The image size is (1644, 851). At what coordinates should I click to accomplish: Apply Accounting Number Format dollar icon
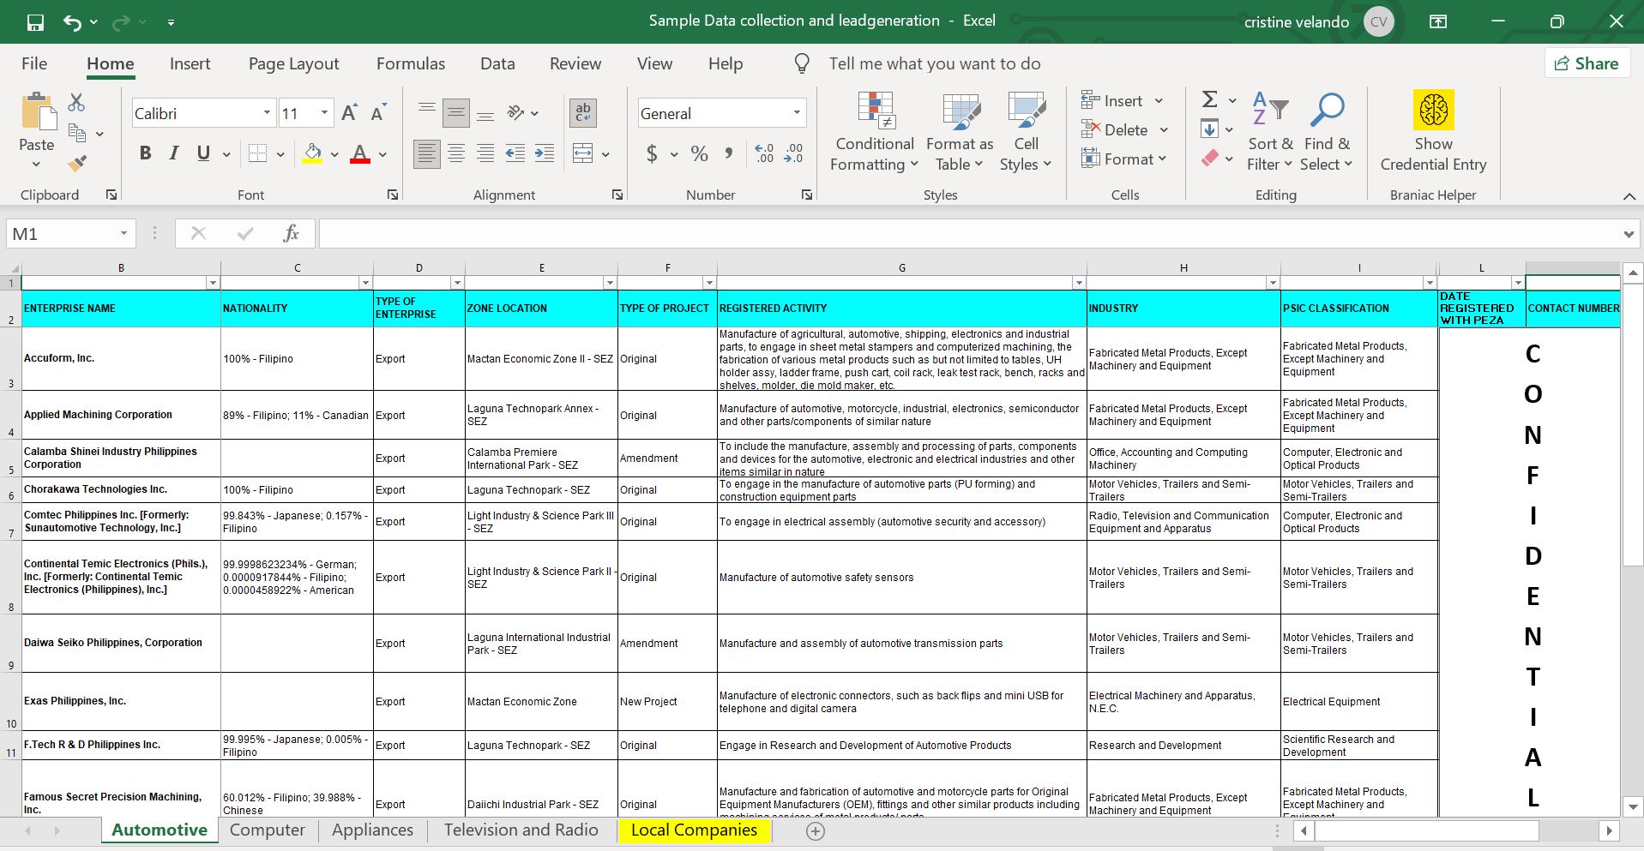tap(652, 153)
